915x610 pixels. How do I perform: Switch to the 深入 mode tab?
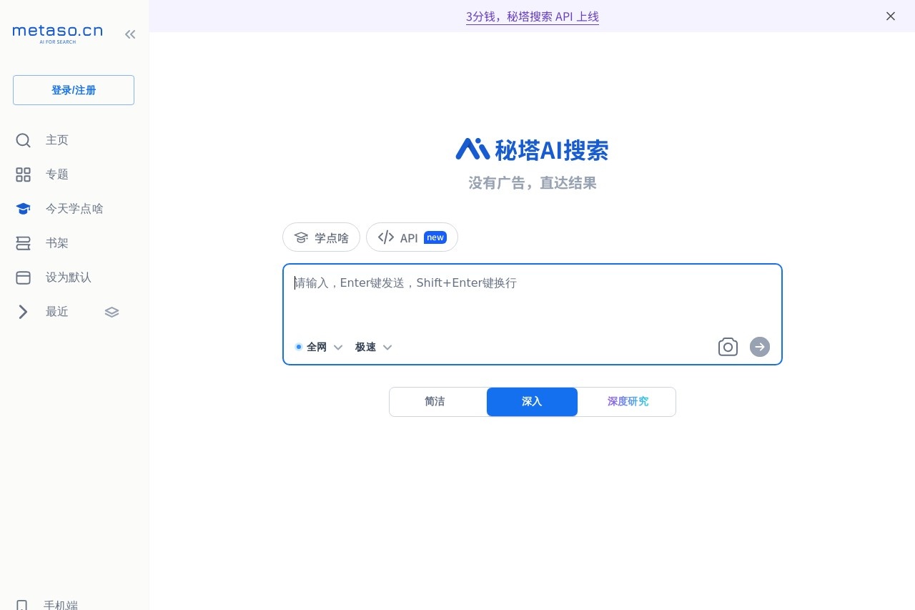click(532, 402)
